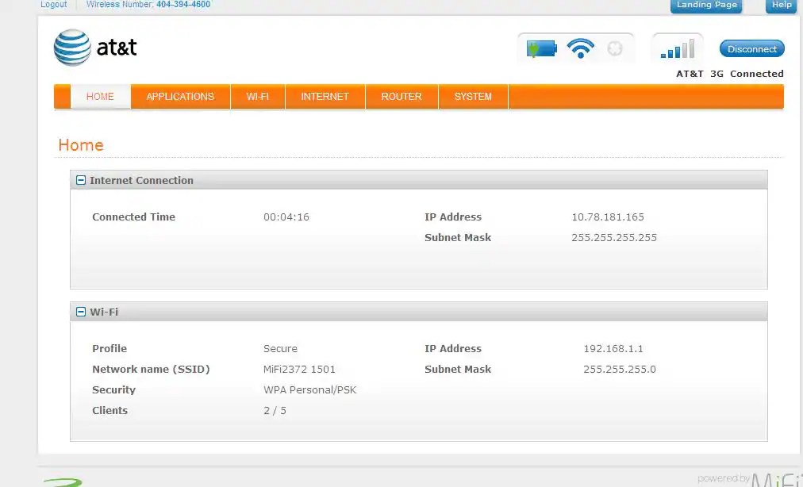Open the APPLICATIONS tab
The height and width of the screenshot is (487, 803).
[x=180, y=97]
